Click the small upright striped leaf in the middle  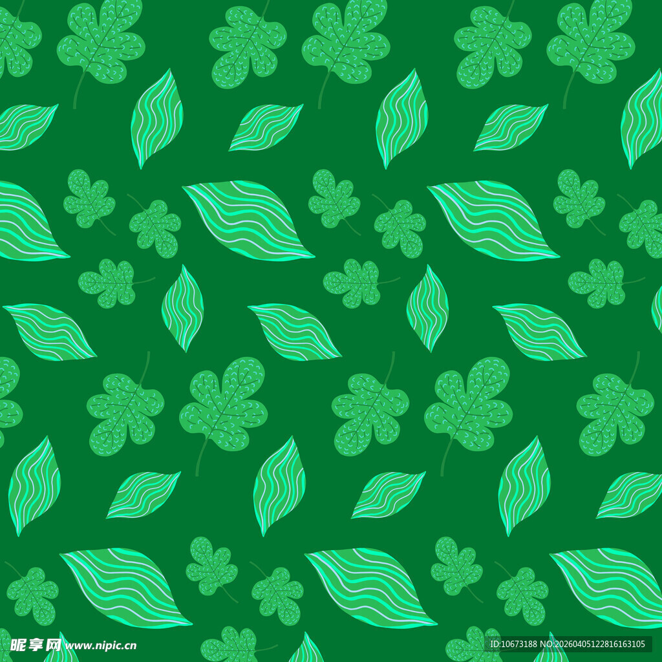tap(427, 308)
